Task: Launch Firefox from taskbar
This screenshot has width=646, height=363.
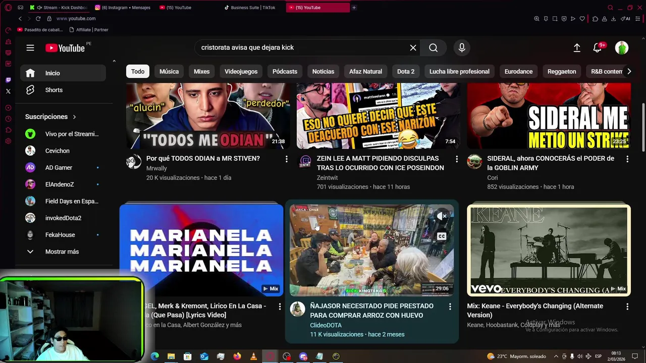Action: point(237,356)
